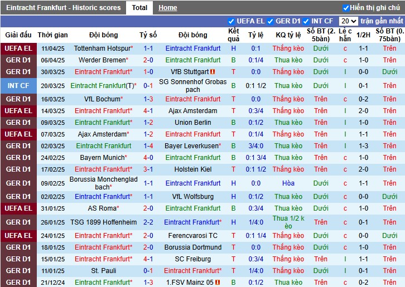This screenshot has height=287, width=405.
Task: Open Werder Bremen team link
Action: click(x=102, y=60)
